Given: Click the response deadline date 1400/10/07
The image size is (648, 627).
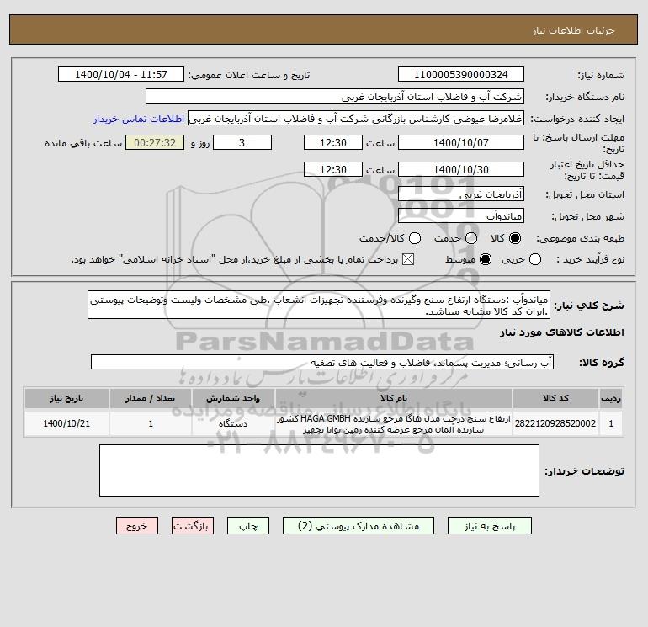Looking at the screenshot, I should point(461,142).
